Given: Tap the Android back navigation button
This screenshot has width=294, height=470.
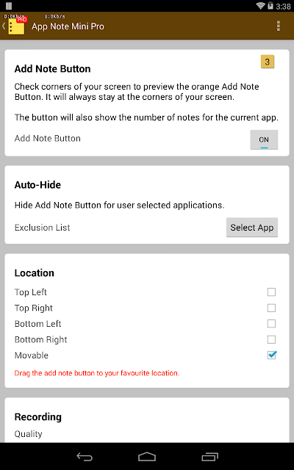Looking at the screenshot, I should 85,457.
